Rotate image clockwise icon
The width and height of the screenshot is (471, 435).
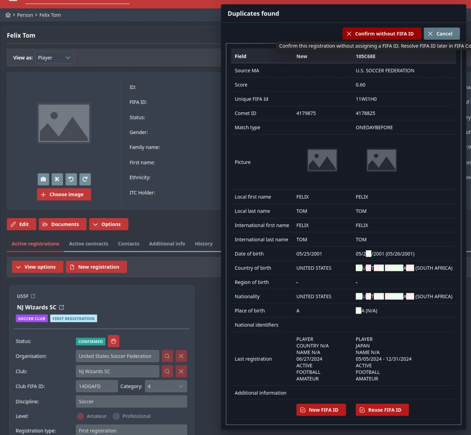click(85, 179)
